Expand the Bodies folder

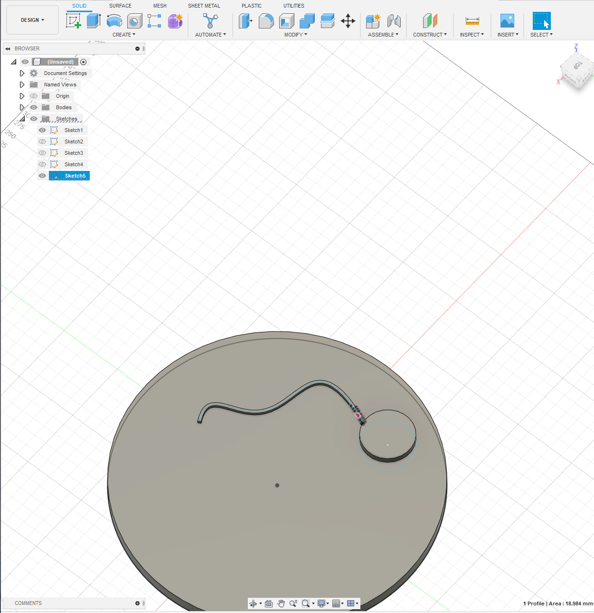[x=22, y=107]
